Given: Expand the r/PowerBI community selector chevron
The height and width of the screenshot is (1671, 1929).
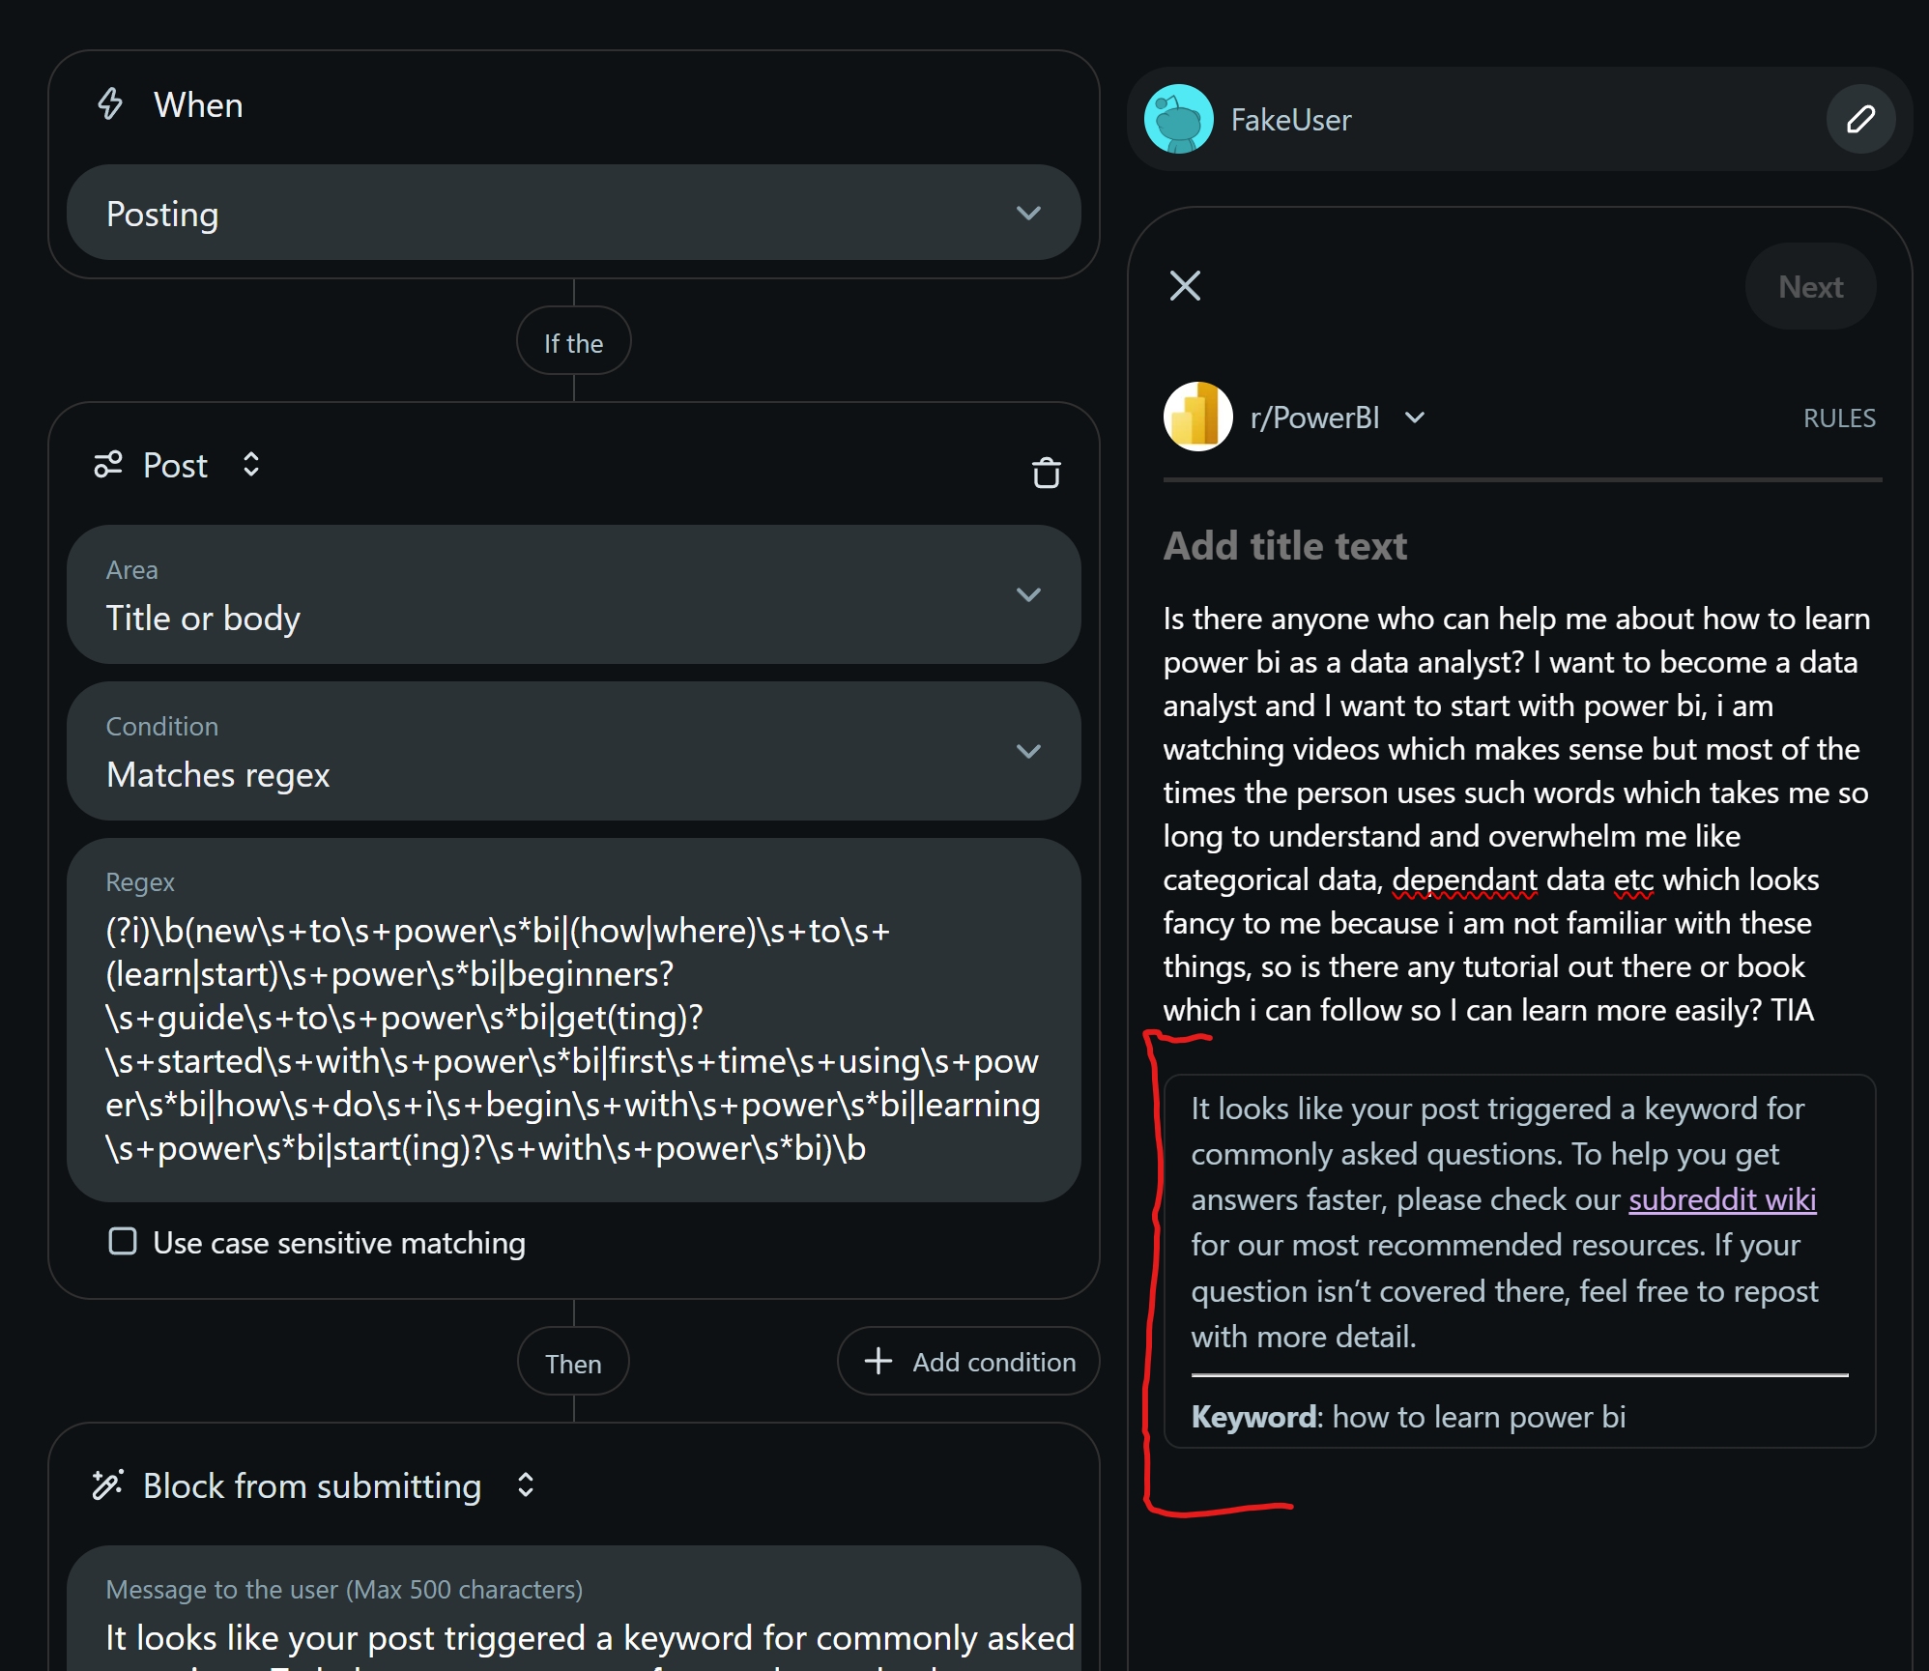Looking at the screenshot, I should (x=1415, y=418).
